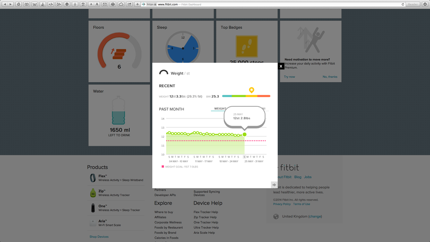
Task: Open iCloud tabs cloud icon
Action: click(121, 4)
